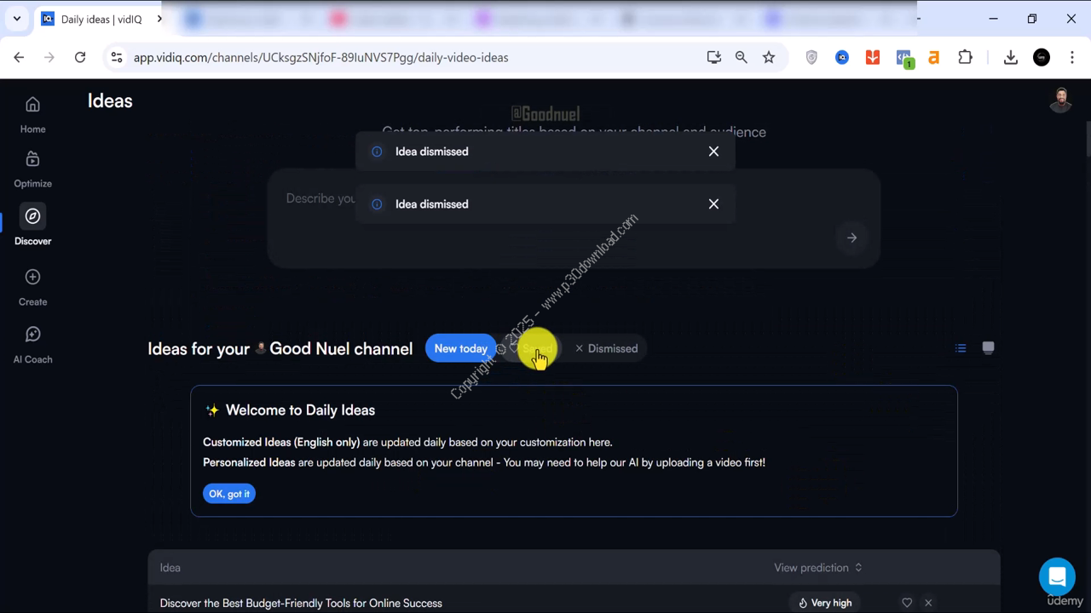Image resolution: width=1091 pixels, height=613 pixels.
Task: Go to the Create section in sidebar
Action: [x=32, y=287]
